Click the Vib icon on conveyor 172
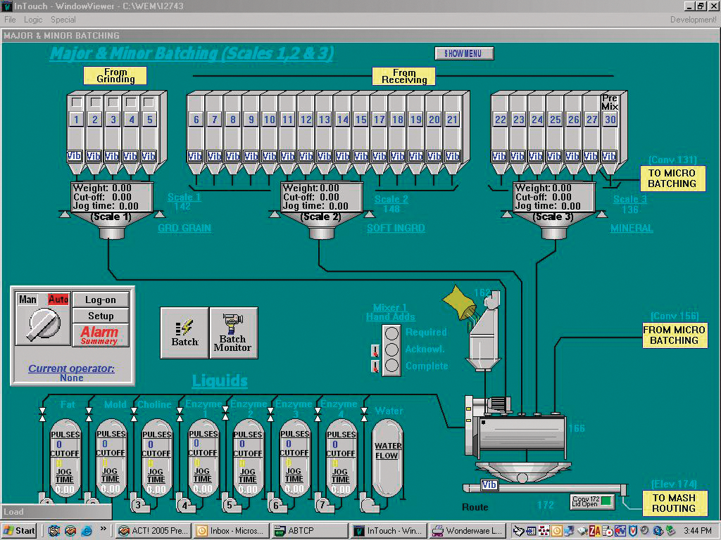The image size is (721, 540). click(489, 485)
